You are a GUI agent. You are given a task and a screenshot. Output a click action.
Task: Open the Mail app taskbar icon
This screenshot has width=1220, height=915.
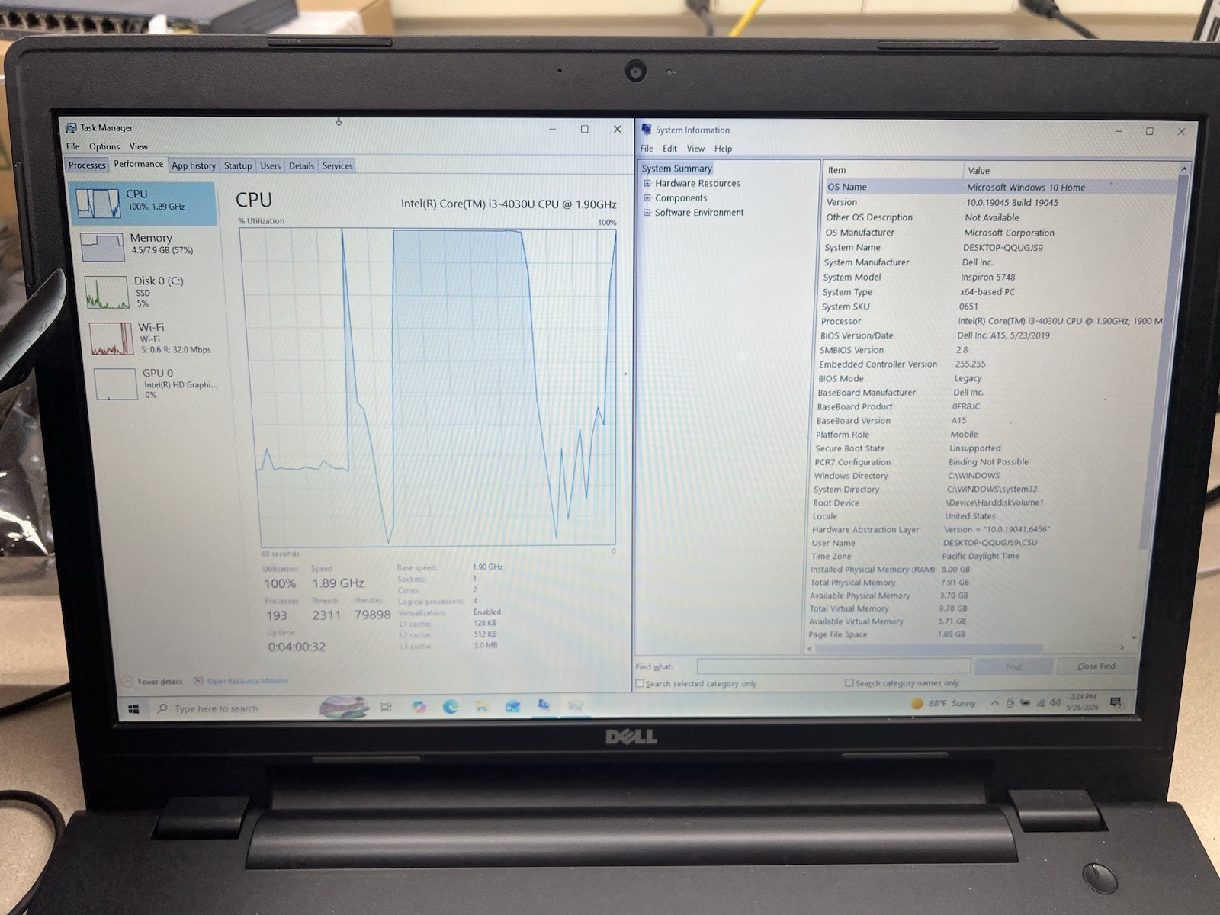[x=512, y=707]
